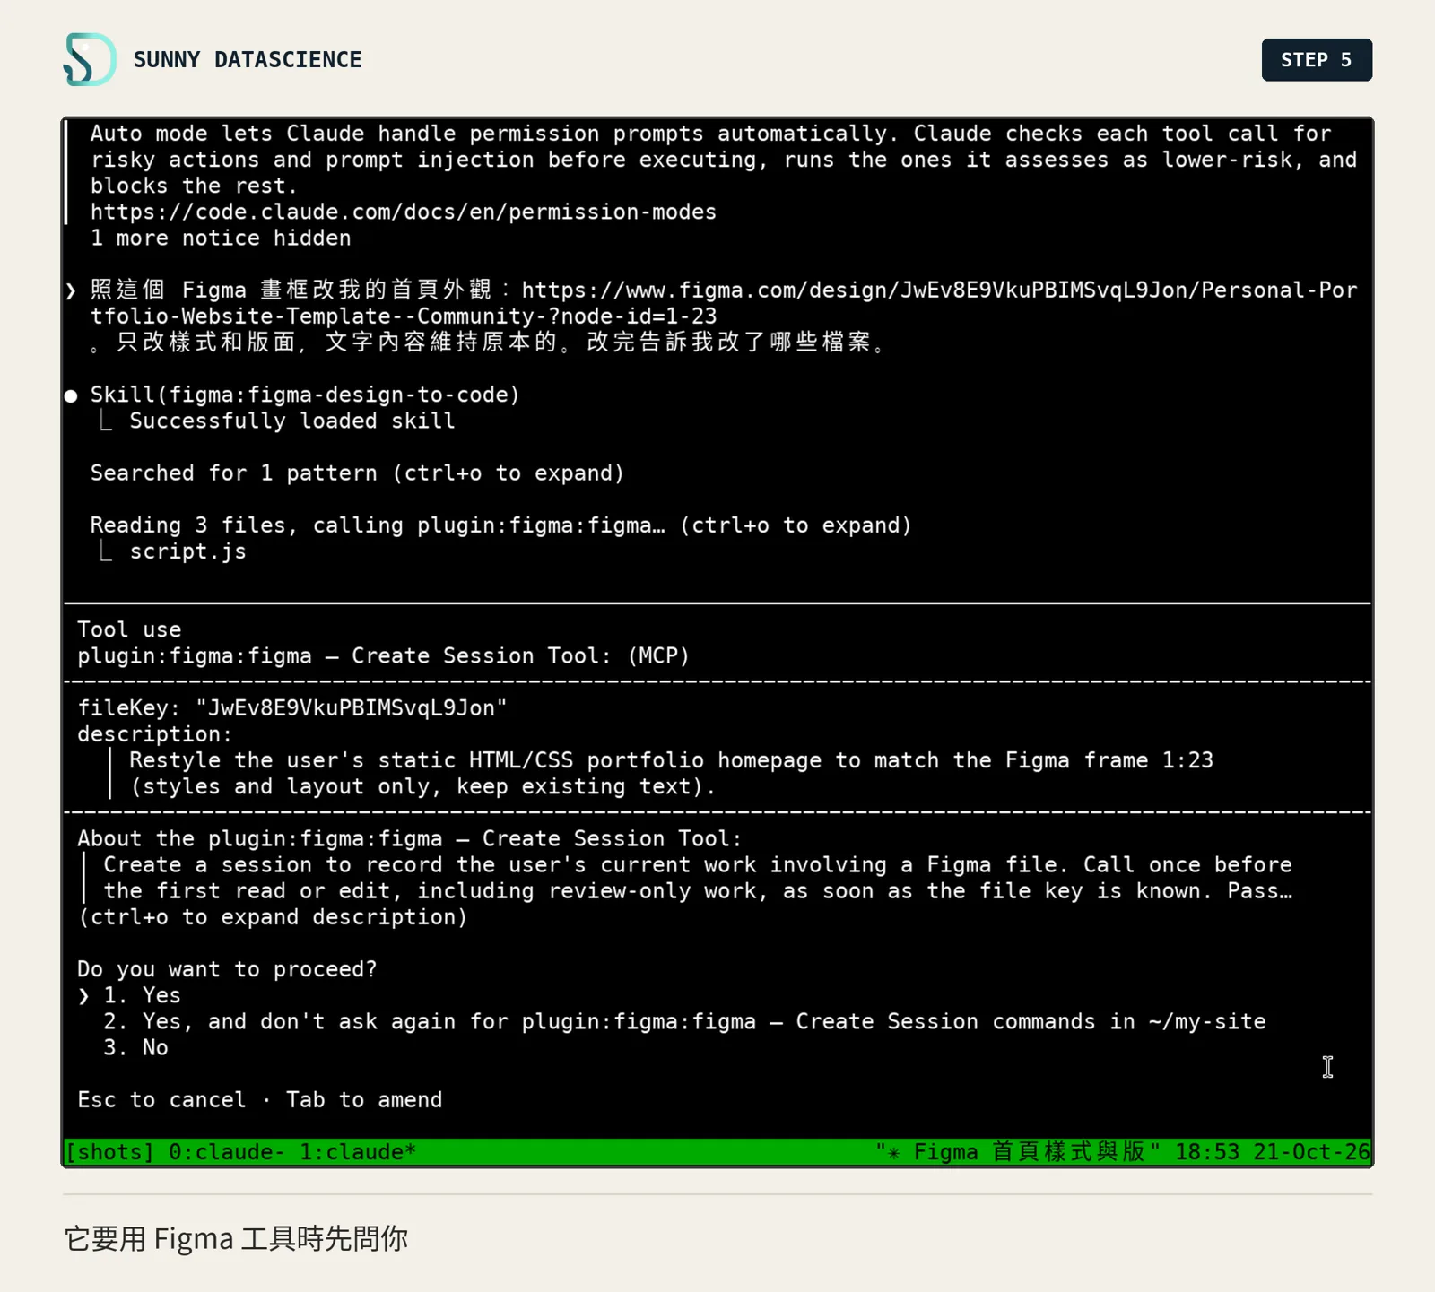
Task: Open the code.claude.com permission-modes docs link
Action: click(404, 212)
